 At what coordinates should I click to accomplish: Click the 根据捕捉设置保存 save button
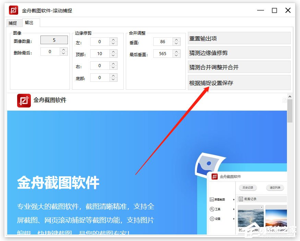point(238,82)
